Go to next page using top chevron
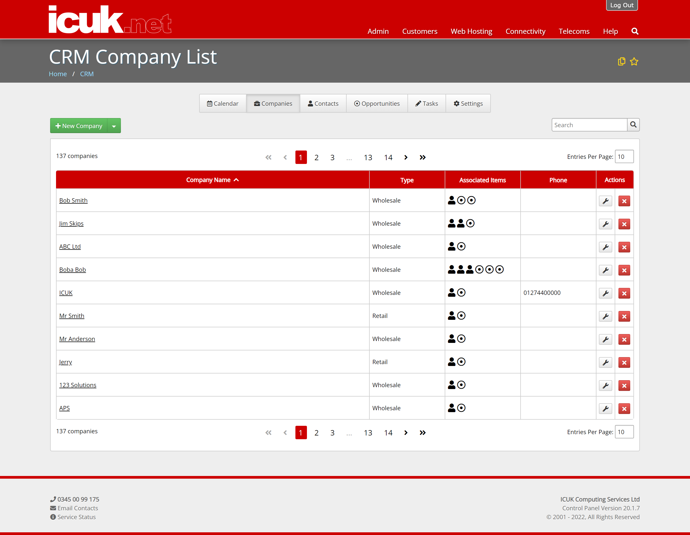Screen dimensions: 690x535 pyautogui.click(x=406, y=157)
